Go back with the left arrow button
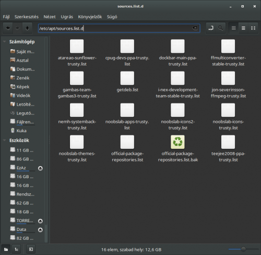The height and width of the screenshot is (255, 261). 8,28
